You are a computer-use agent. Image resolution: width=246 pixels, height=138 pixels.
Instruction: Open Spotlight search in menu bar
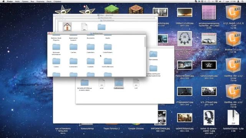point(243,2)
